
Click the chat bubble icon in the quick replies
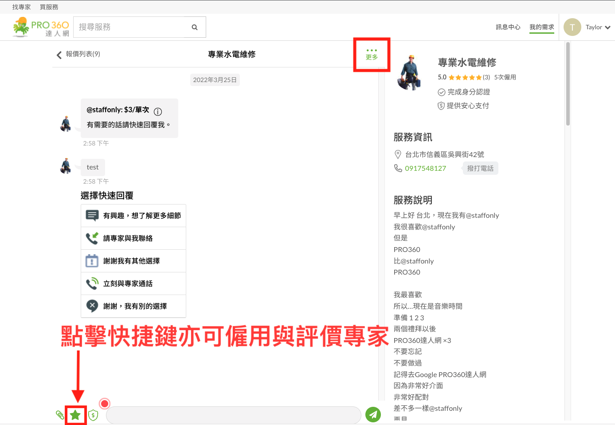pyautogui.click(x=92, y=216)
